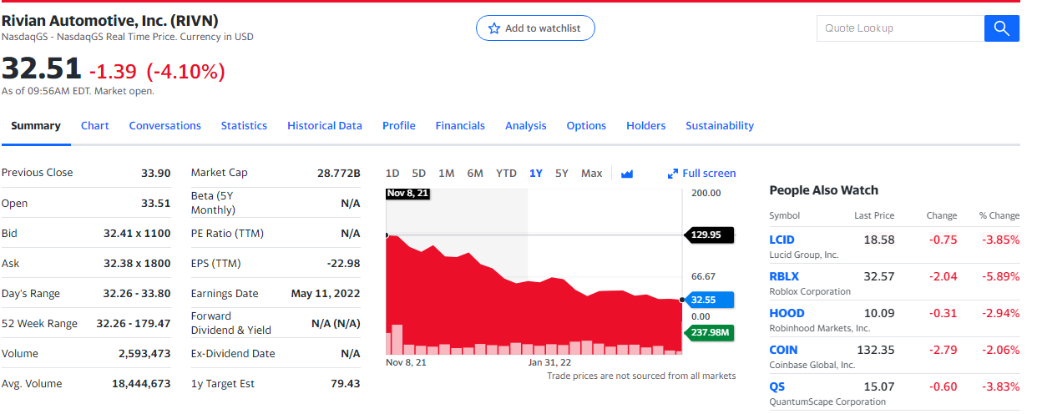This screenshot has height=414, width=1037.
Task: Set chart range to 5Y
Action: click(562, 174)
